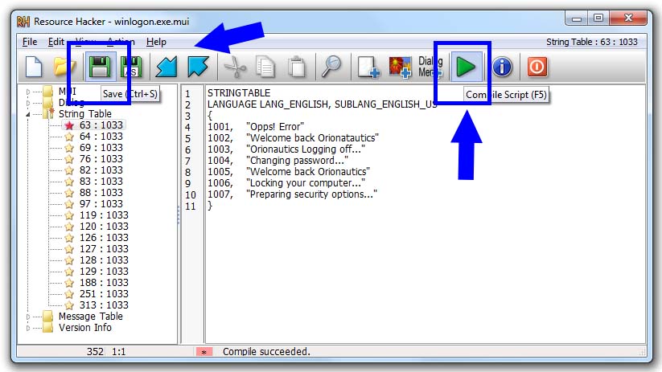The height and width of the screenshot is (372, 662).
Task: Expand the Version Info tree node
Action: click(x=28, y=328)
